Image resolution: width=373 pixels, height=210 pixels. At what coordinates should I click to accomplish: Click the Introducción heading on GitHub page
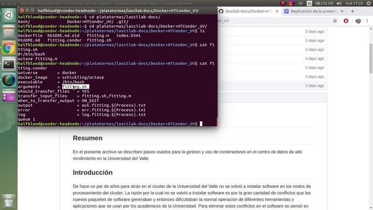[x=93, y=173]
